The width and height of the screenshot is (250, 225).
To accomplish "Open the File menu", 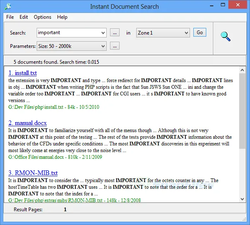I will tap(10, 17).
